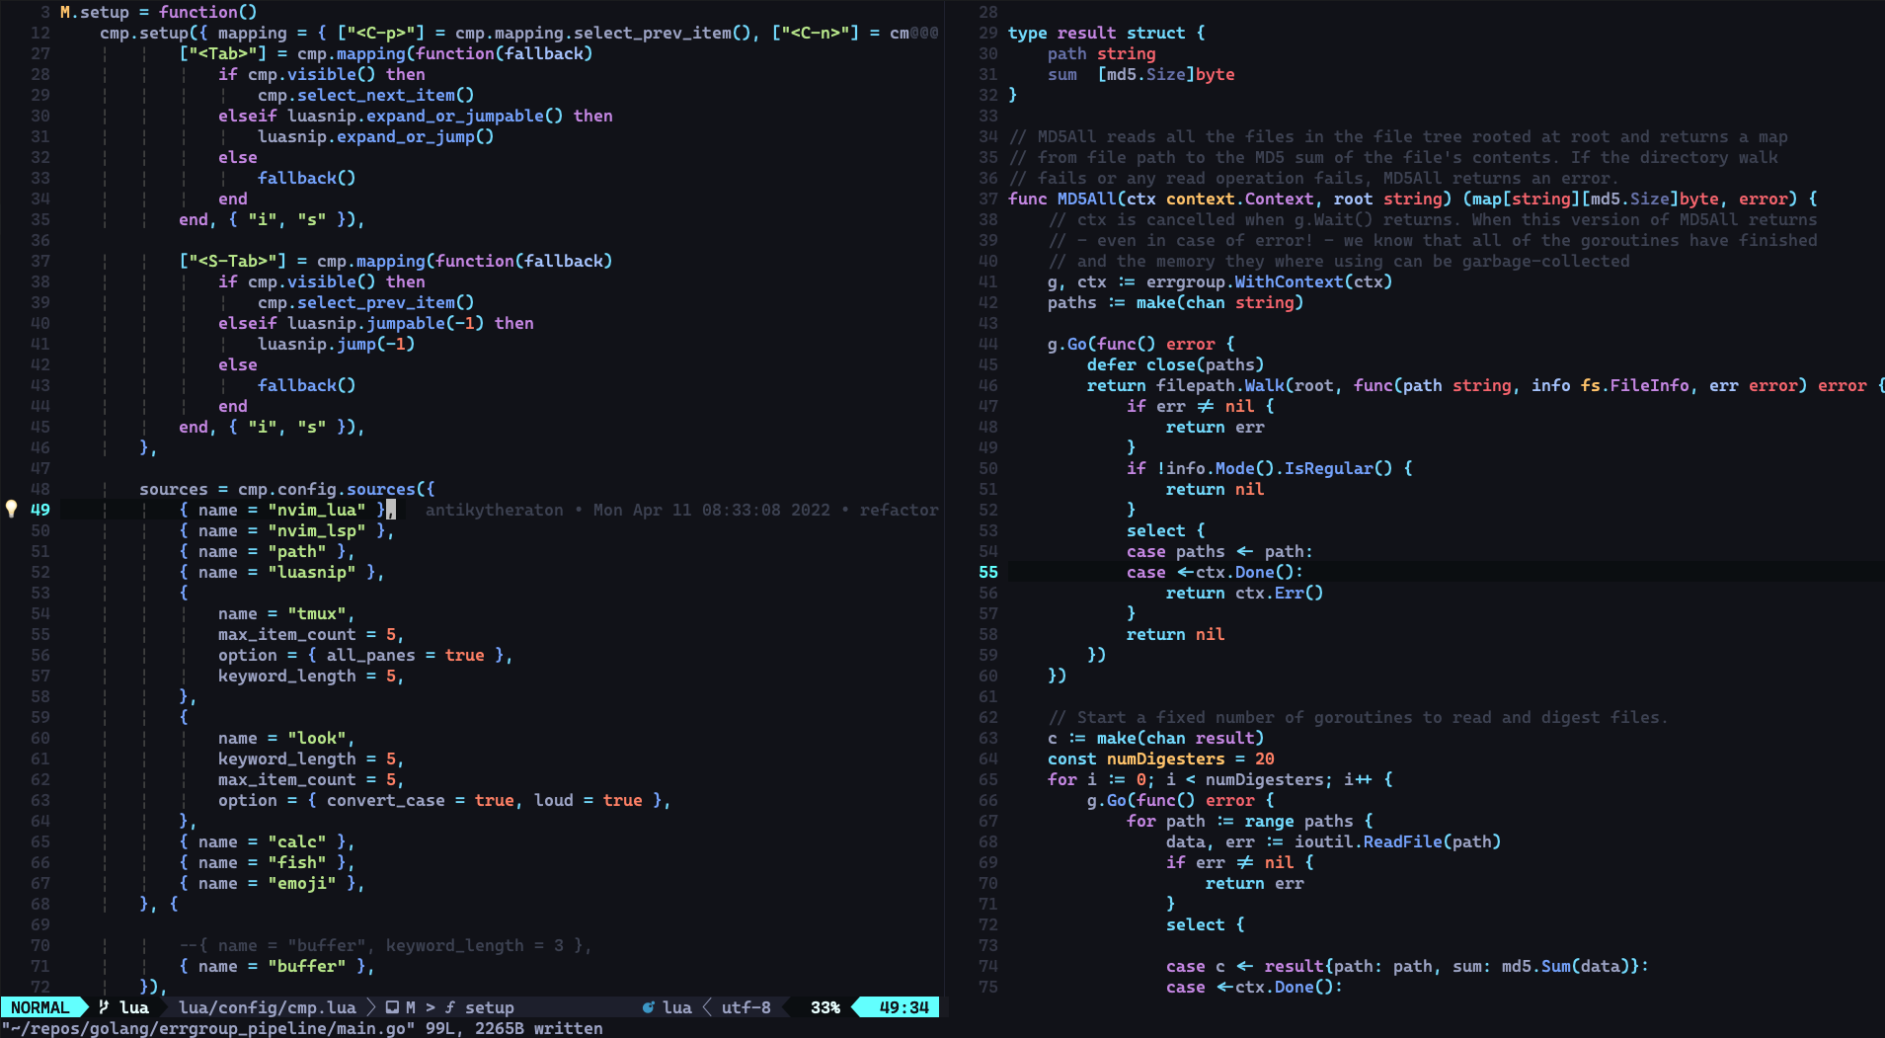Click the Lua filetype icon in the statusline
The height and width of the screenshot is (1038, 1885).
point(648,1007)
